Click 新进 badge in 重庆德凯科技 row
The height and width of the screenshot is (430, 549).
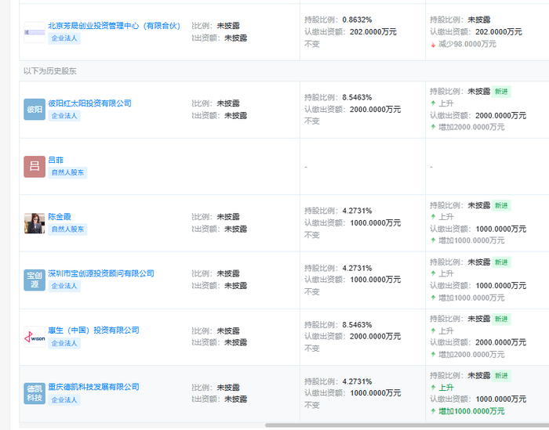pos(501,376)
